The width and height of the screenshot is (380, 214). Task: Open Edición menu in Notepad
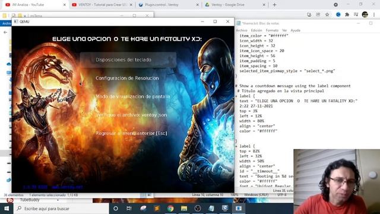256,30
